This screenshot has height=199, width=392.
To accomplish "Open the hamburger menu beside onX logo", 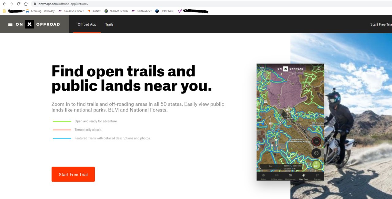I will click(x=10, y=24).
